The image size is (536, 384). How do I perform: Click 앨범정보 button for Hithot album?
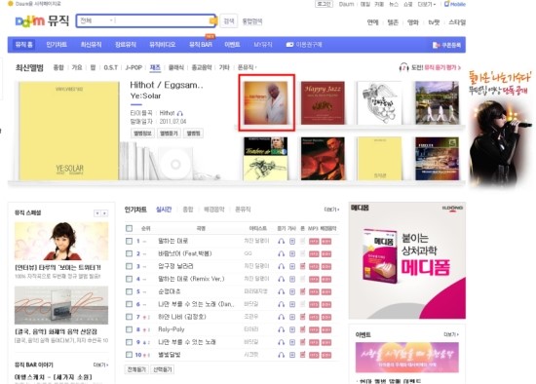(x=142, y=134)
